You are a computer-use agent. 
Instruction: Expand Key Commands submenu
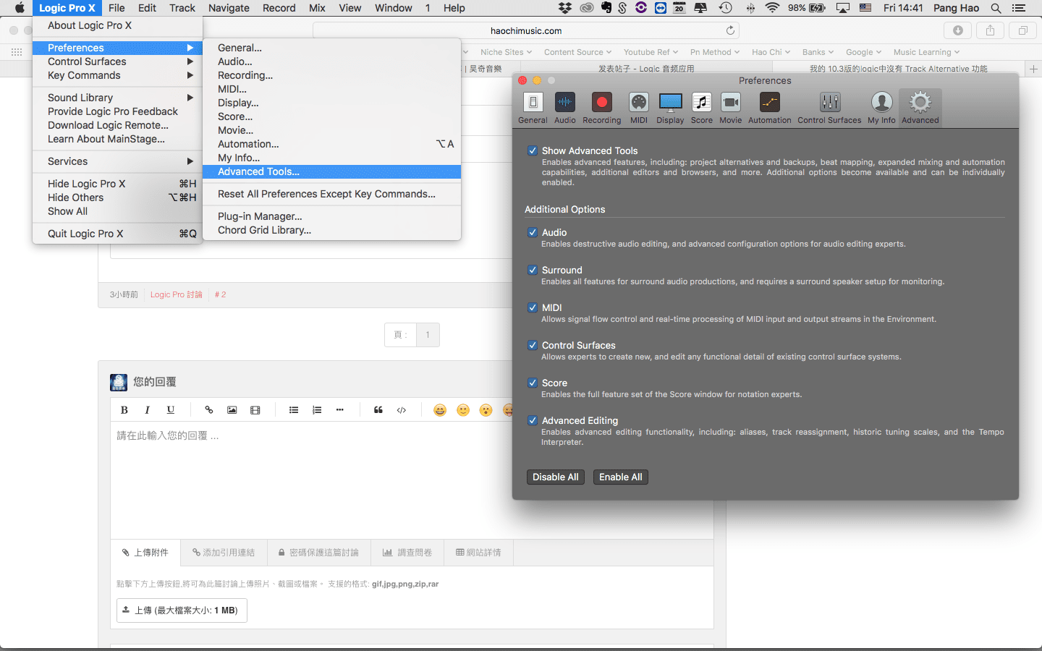pyautogui.click(x=117, y=75)
